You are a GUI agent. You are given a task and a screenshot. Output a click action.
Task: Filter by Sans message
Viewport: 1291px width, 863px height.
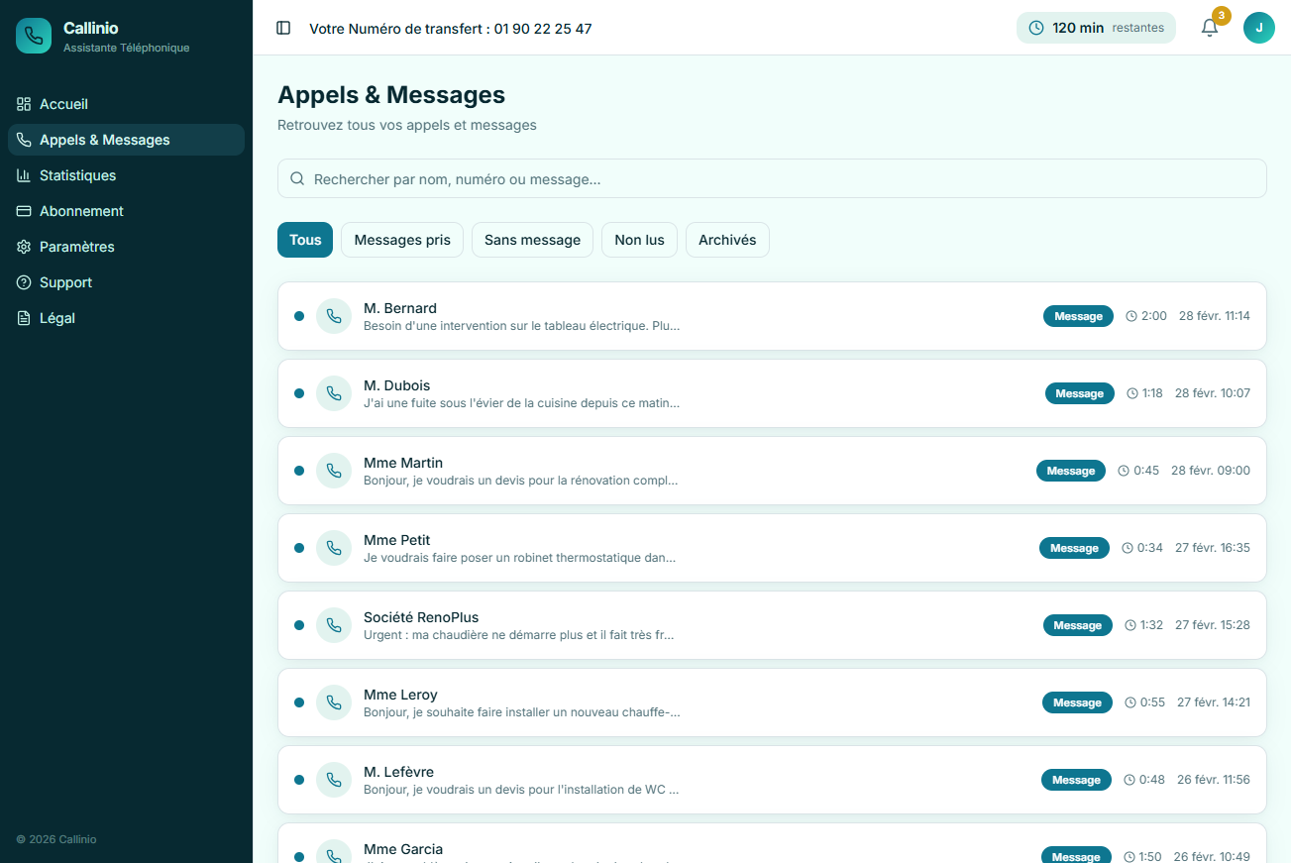(532, 240)
